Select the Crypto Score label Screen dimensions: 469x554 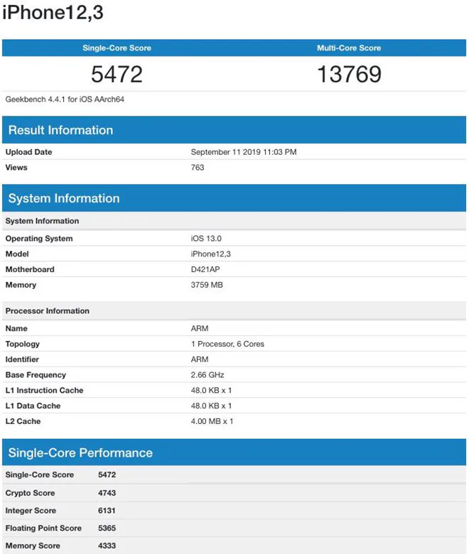(x=30, y=493)
